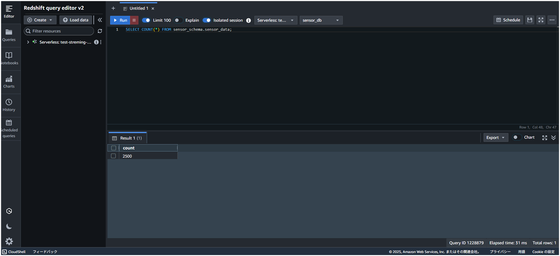Expand the Serverless test-streming tree node

[28, 42]
